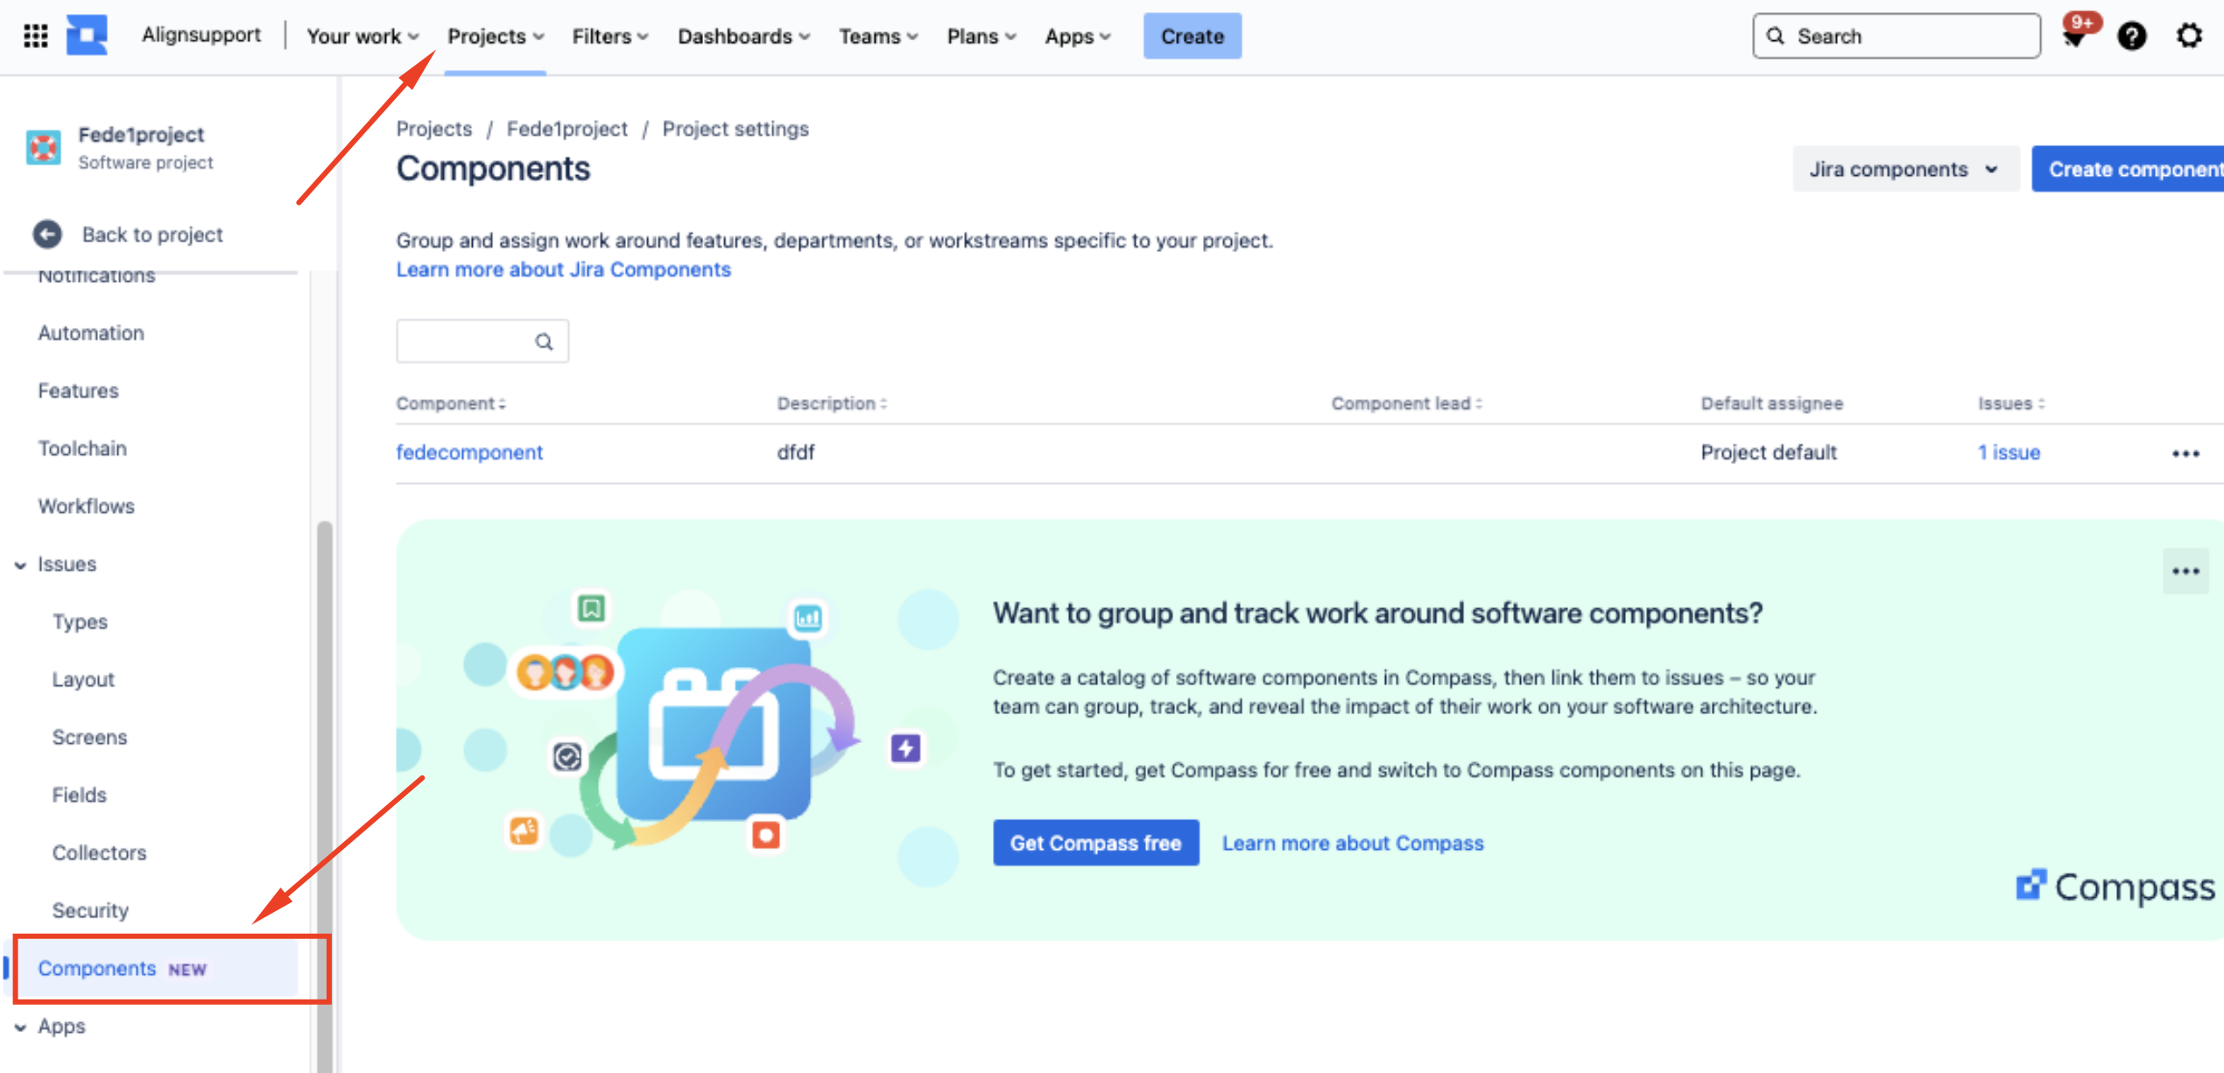Screen dimensions: 2224x1073
Task: Click the Jira logo icon
Action: tap(87, 36)
